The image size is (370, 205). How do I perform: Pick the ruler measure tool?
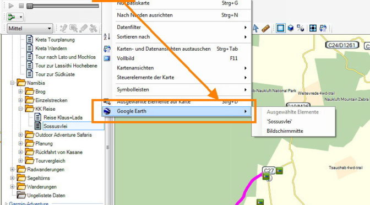point(266,28)
